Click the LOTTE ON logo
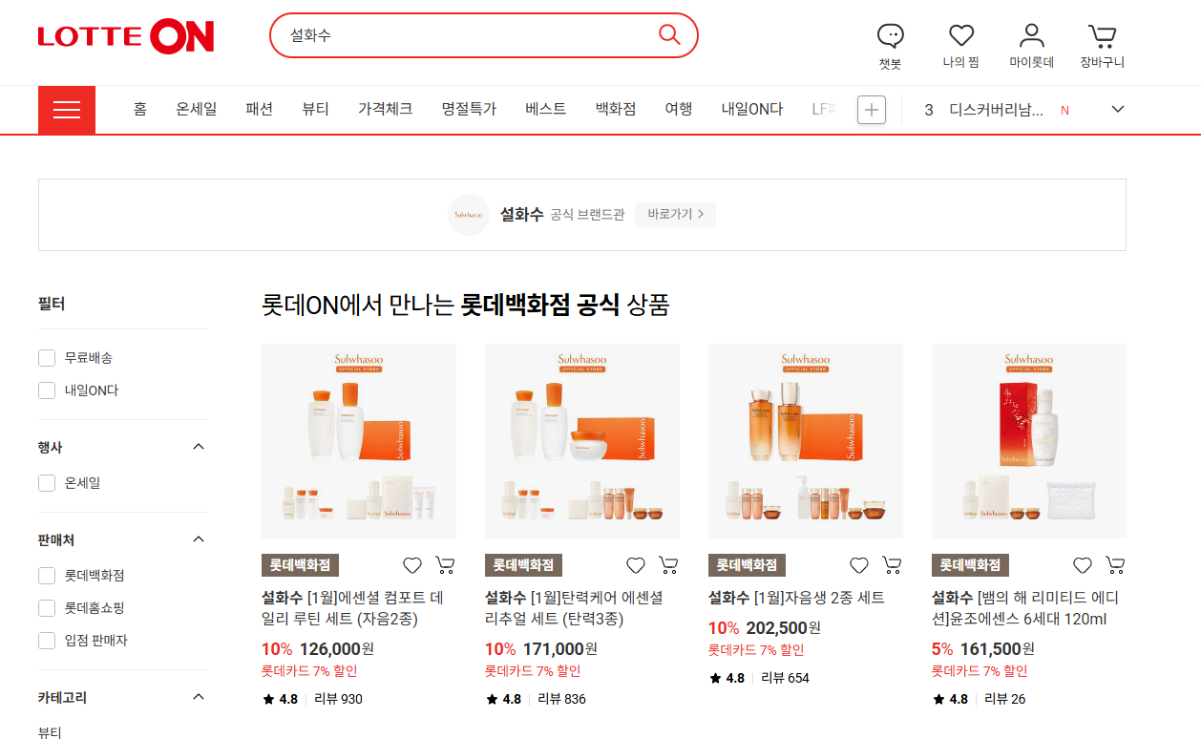 pos(126,37)
